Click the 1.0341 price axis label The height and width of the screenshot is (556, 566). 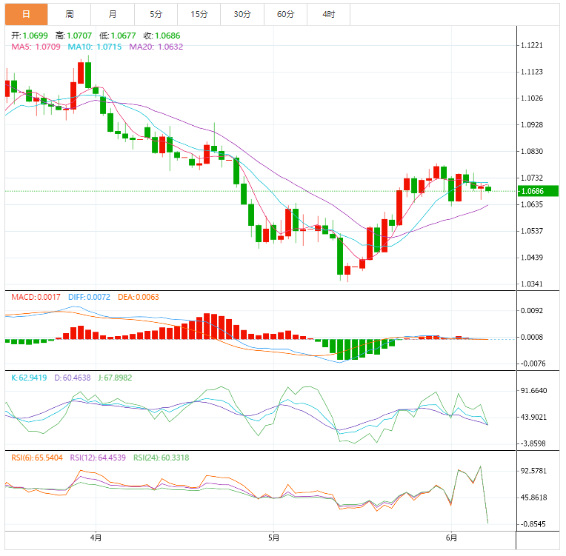(x=532, y=284)
